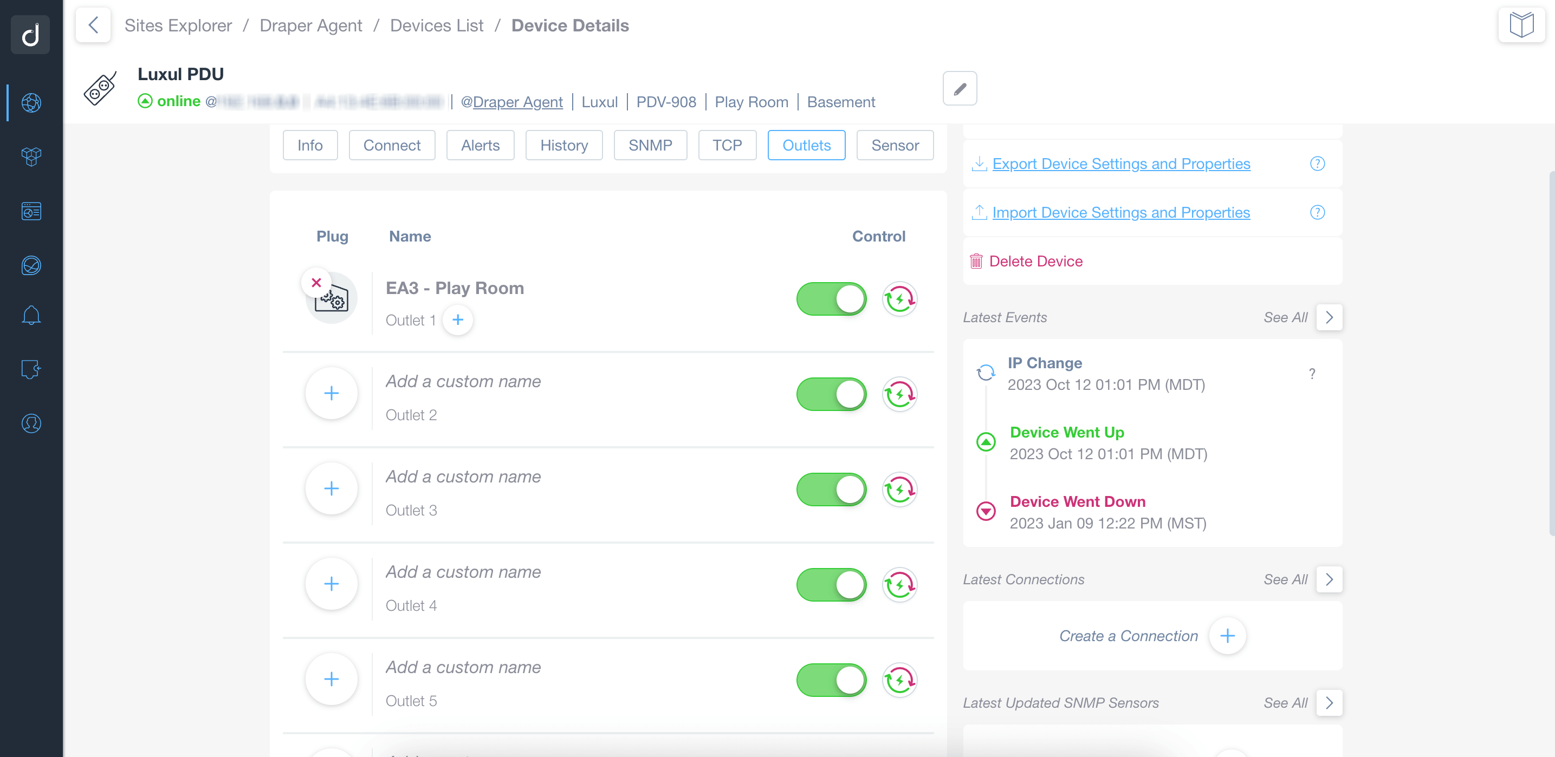Click Import Device Settings and Properties link

1120,212
